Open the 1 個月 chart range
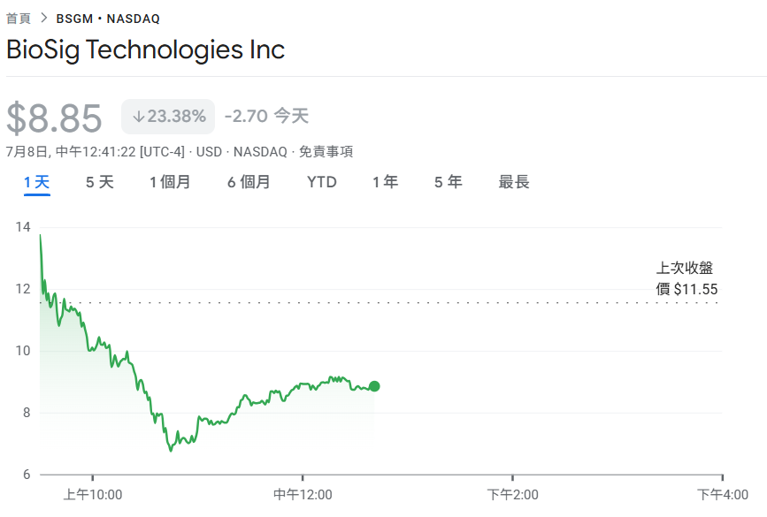Image resolution: width=767 pixels, height=517 pixels. [x=170, y=182]
